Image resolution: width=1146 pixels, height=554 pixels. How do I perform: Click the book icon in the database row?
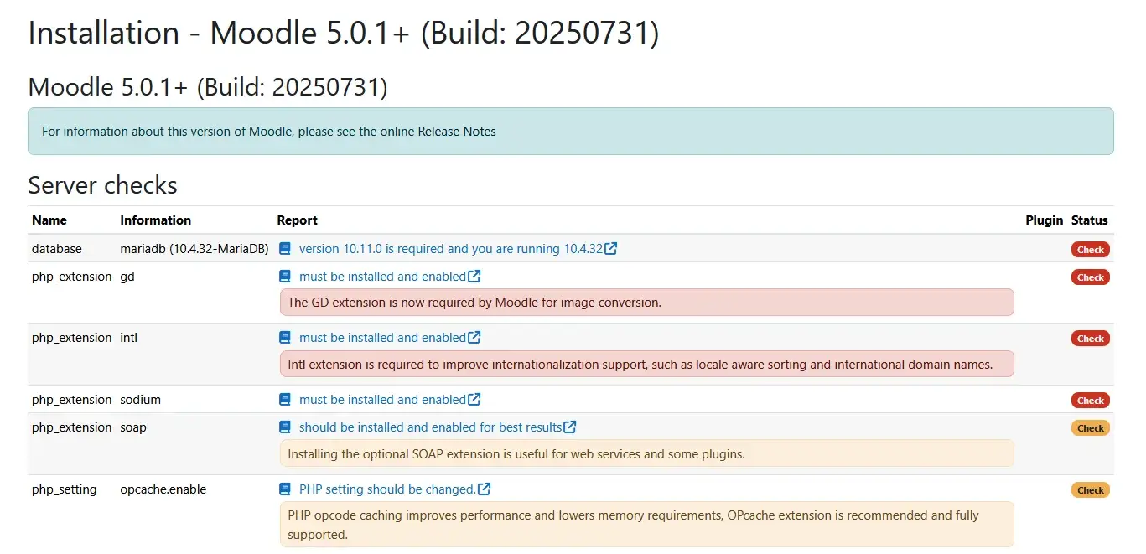(x=285, y=249)
